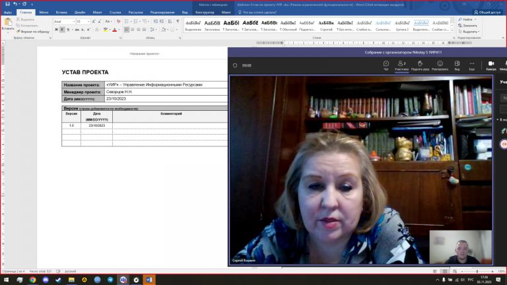Viewport: 507px width, 285px height.
Task: Toggle the camera in Teams meeting
Action: tap(490, 65)
